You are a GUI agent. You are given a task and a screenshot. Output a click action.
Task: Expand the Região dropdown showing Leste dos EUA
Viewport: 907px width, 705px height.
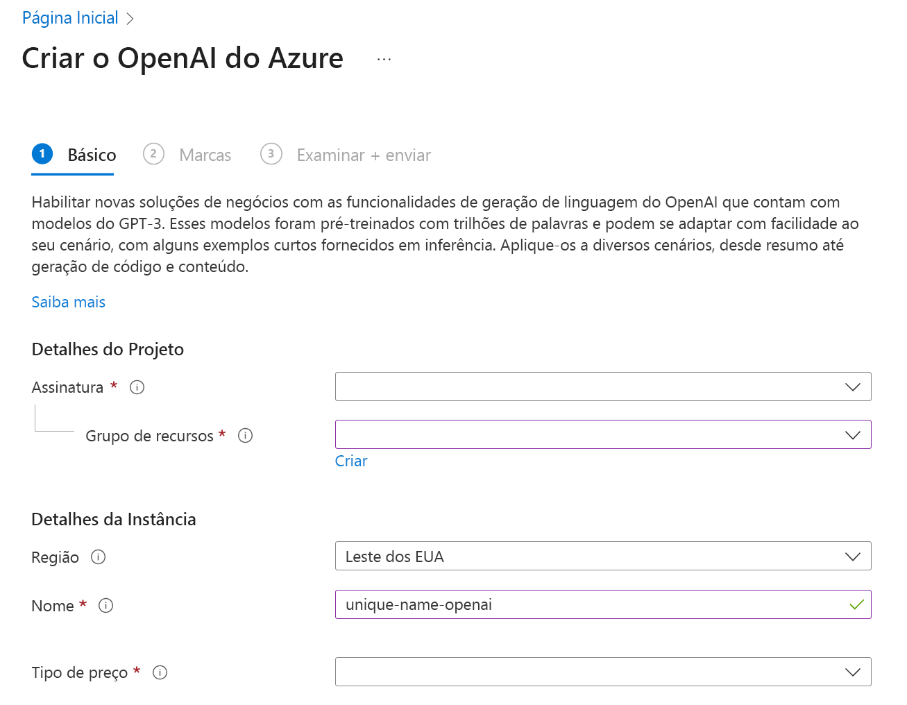click(603, 556)
